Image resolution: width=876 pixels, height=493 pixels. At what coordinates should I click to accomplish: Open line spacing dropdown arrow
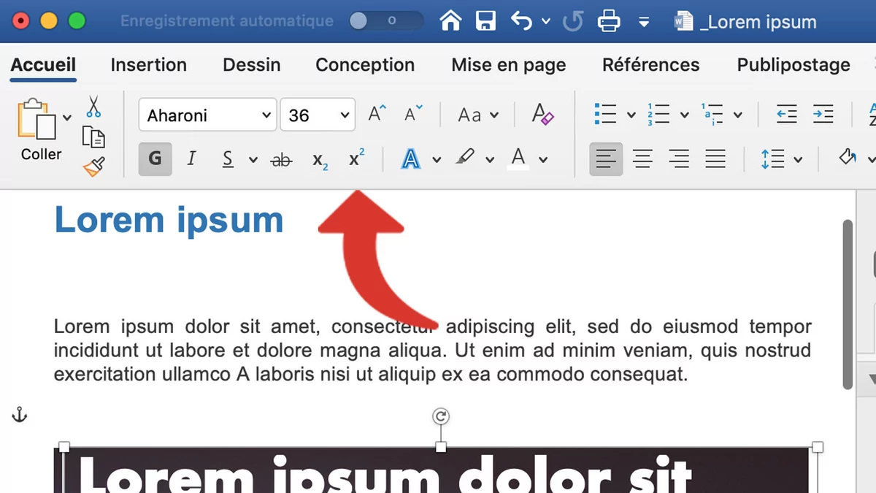[x=798, y=160]
